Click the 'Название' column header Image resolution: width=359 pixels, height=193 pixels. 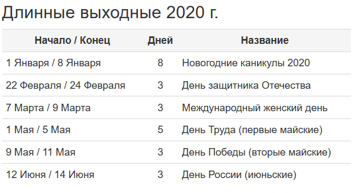[x=265, y=41]
